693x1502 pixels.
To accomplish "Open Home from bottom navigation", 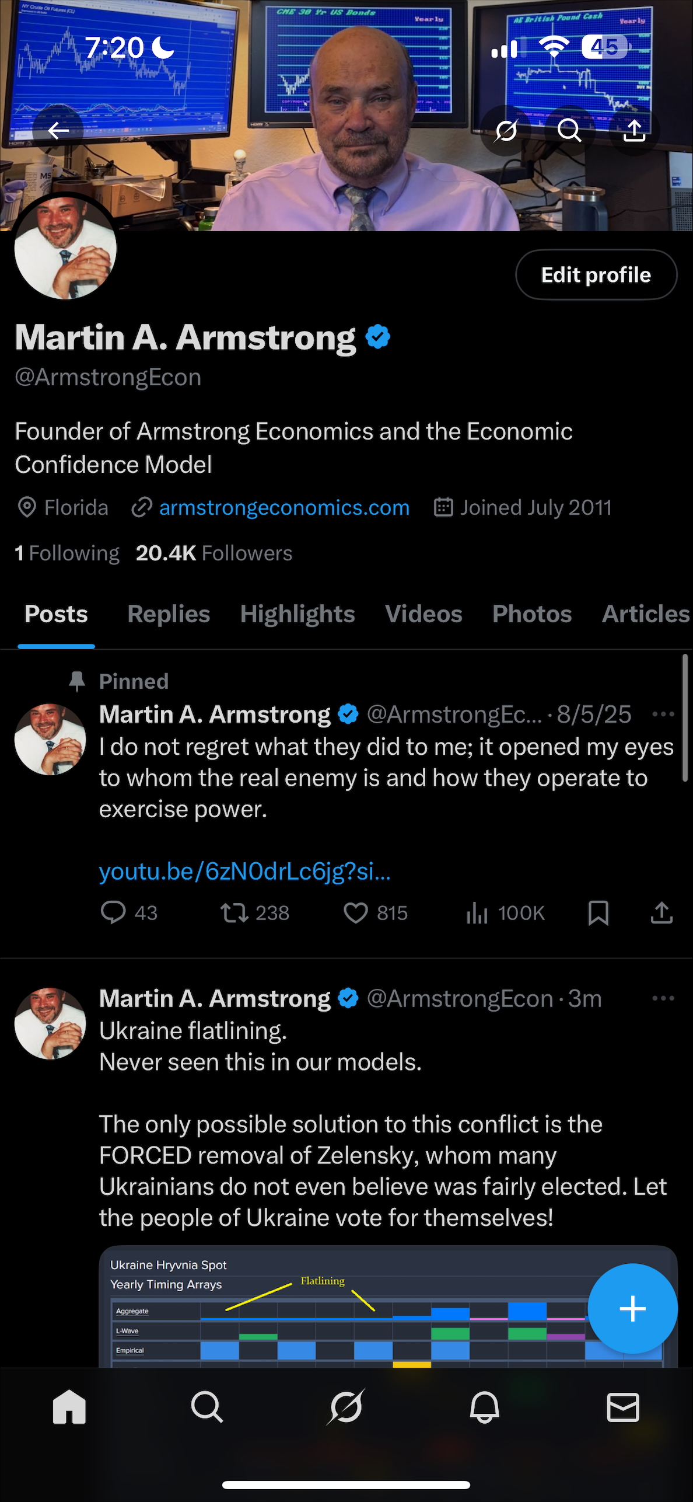I will click(69, 1407).
